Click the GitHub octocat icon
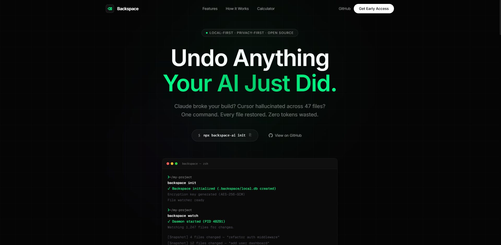This screenshot has width=501, height=245. tap(271, 135)
